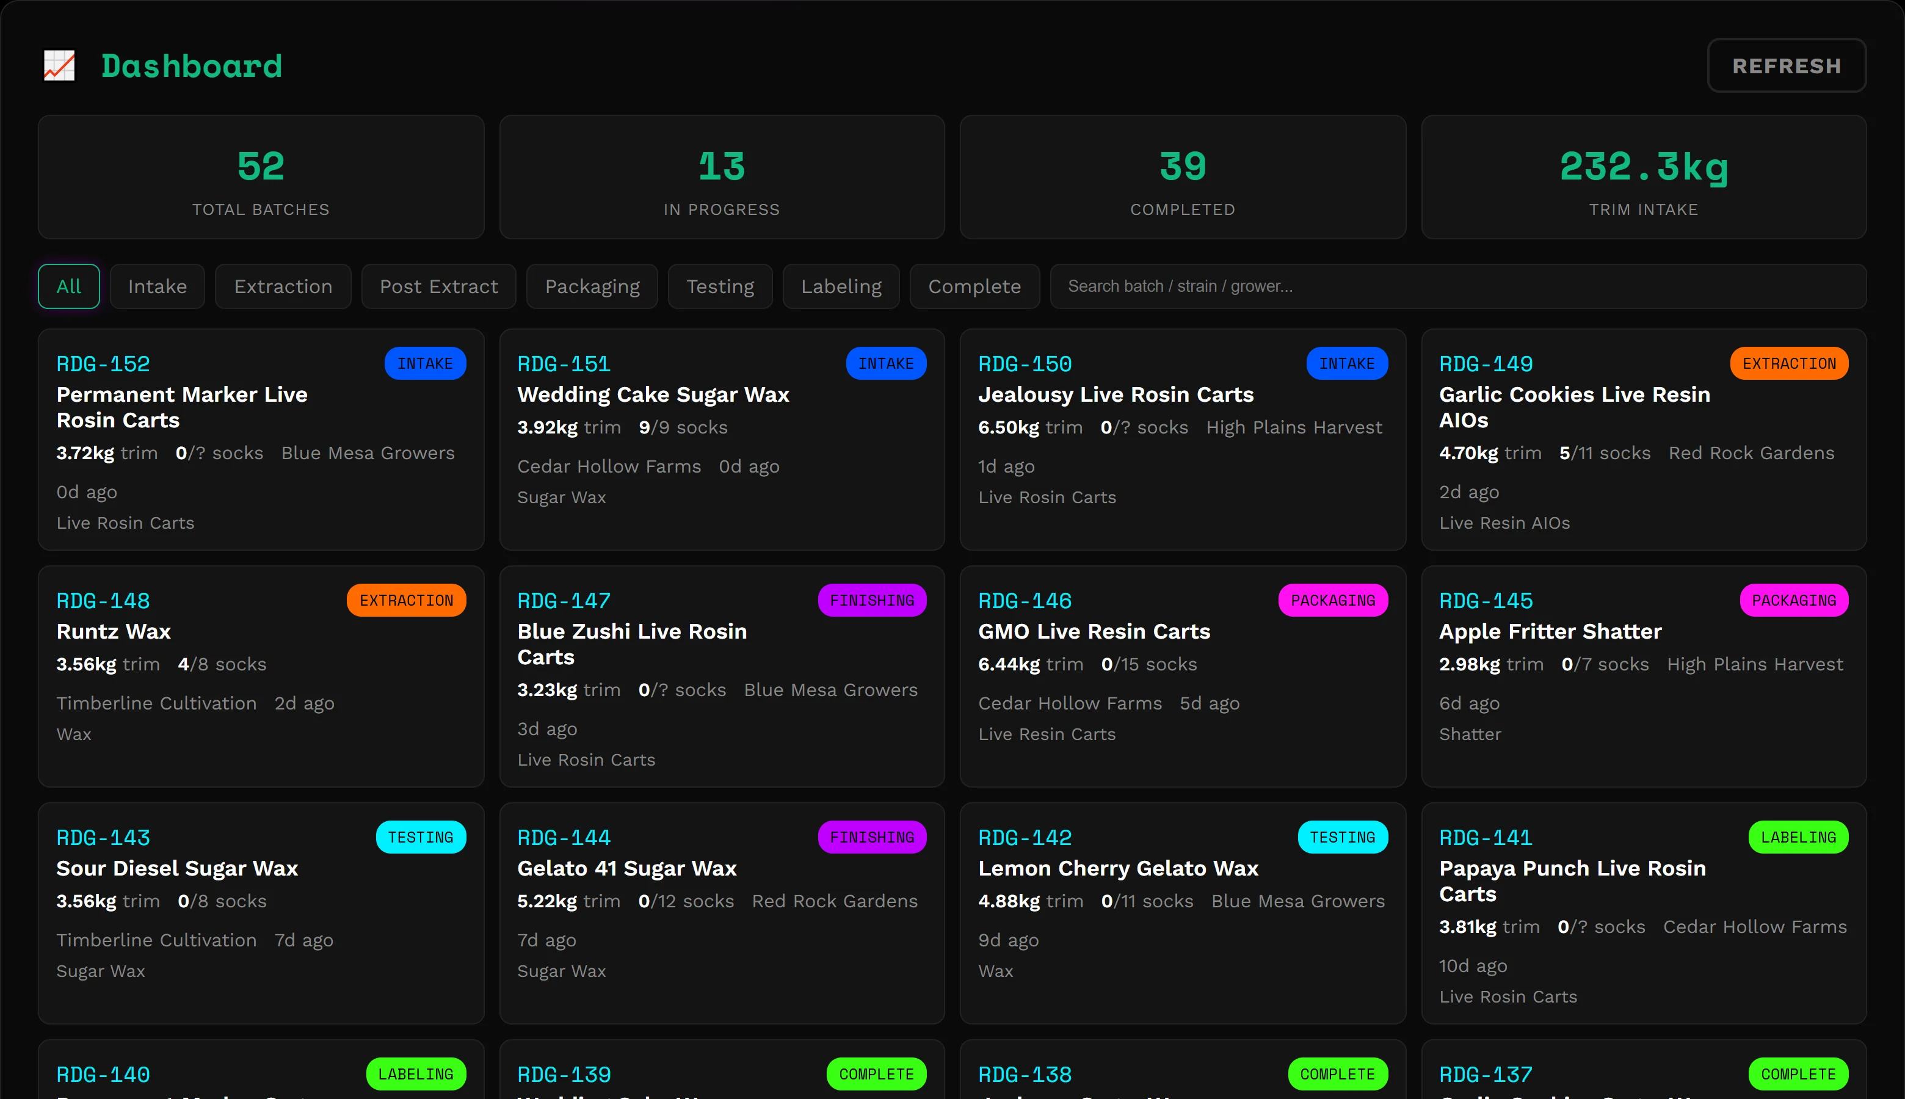Focus the batch search field
1905x1099 pixels.
point(1457,286)
